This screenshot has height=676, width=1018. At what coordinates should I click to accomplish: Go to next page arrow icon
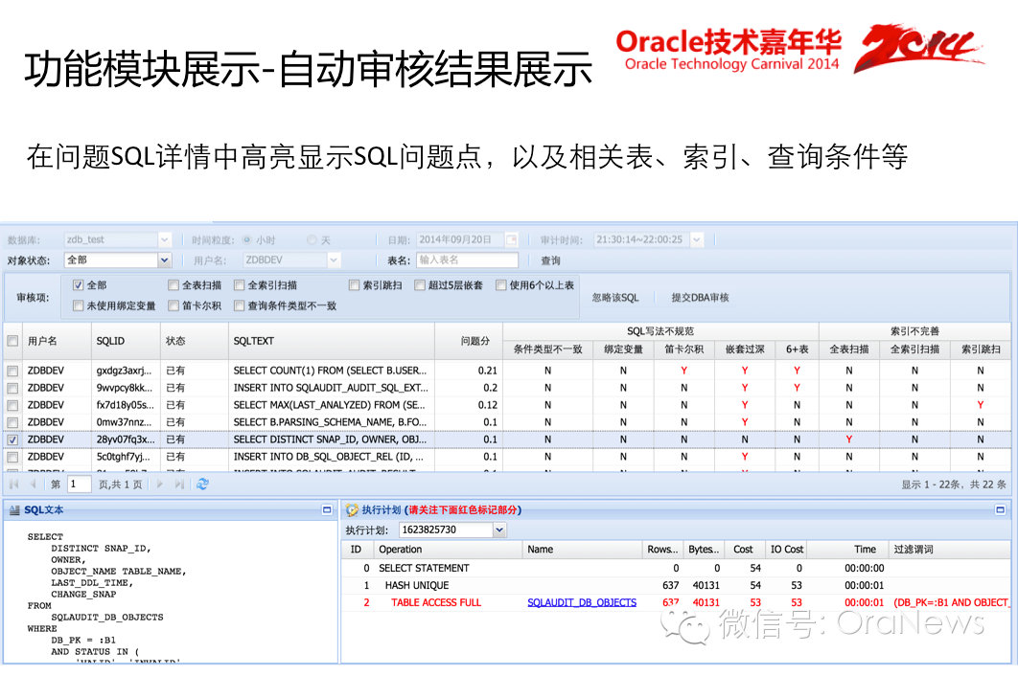click(160, 484)
